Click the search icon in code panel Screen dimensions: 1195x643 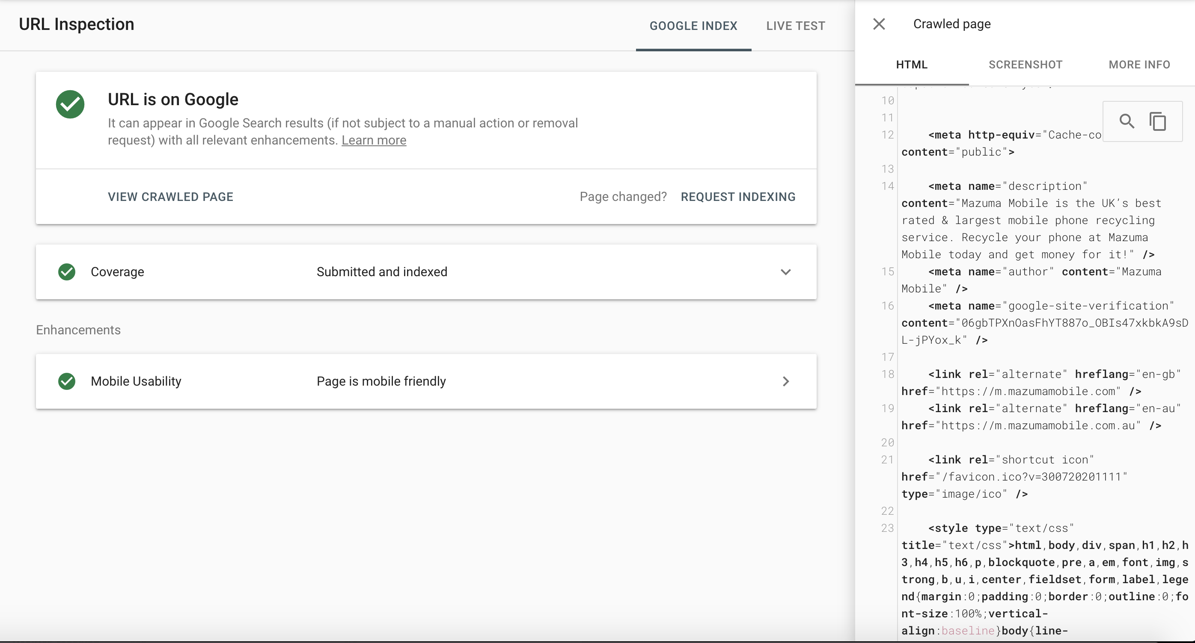coord(1127,121)
